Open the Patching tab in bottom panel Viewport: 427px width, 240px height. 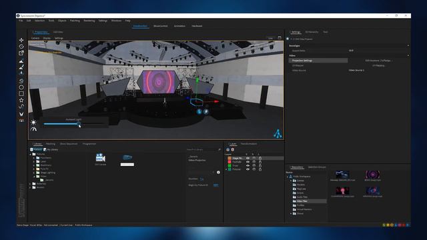pyautogui.click(x=51, y=144)
